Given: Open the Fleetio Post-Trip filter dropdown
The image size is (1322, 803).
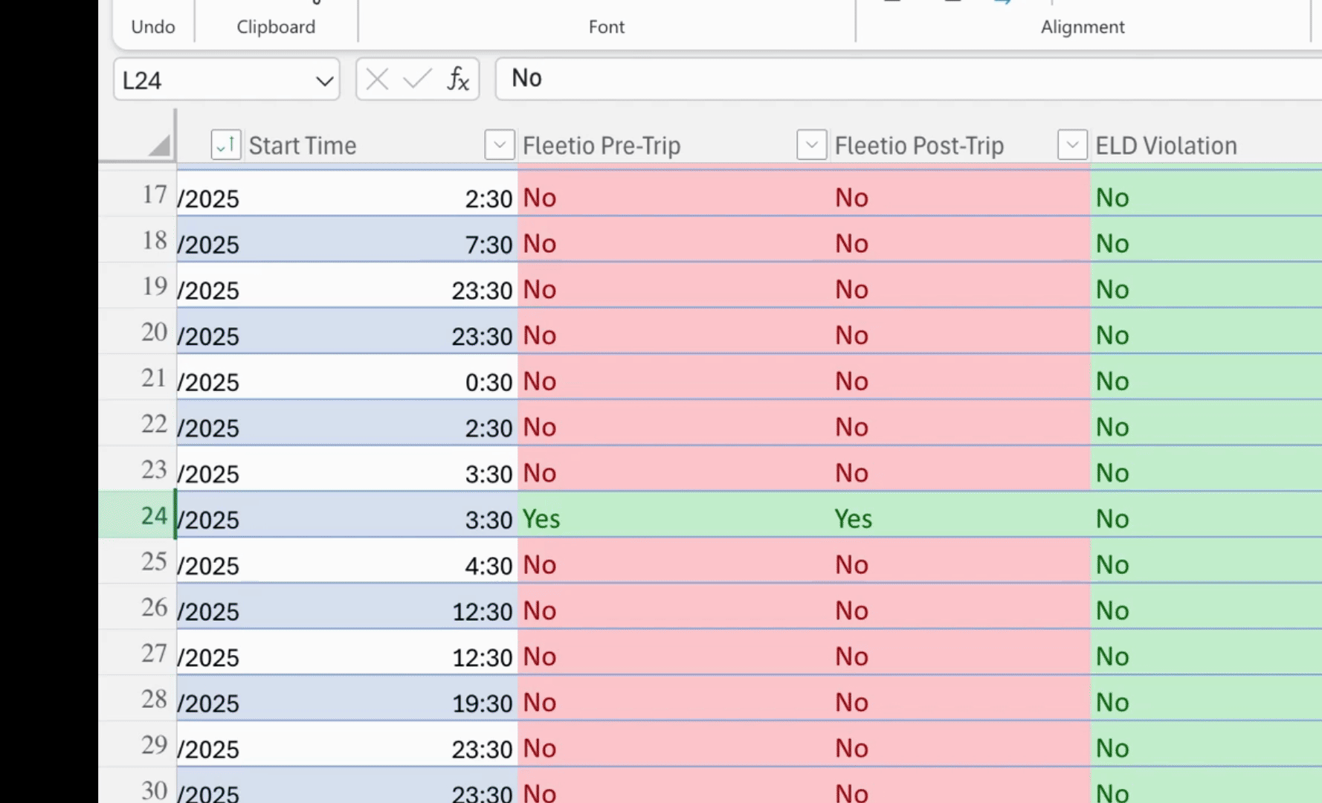Looking at the screenshot, I should pyautogui.click(x=811, y=144).
